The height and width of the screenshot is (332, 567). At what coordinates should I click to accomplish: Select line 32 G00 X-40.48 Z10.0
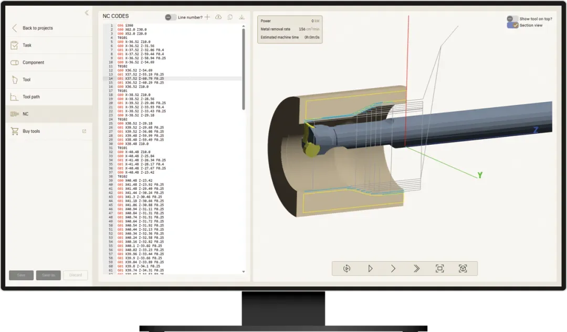coord(134,152)
